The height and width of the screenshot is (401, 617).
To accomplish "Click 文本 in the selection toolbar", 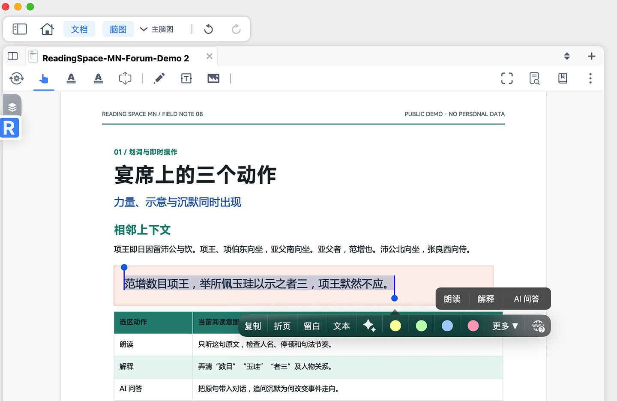I will pyautogui.click(x=341, y=326).
